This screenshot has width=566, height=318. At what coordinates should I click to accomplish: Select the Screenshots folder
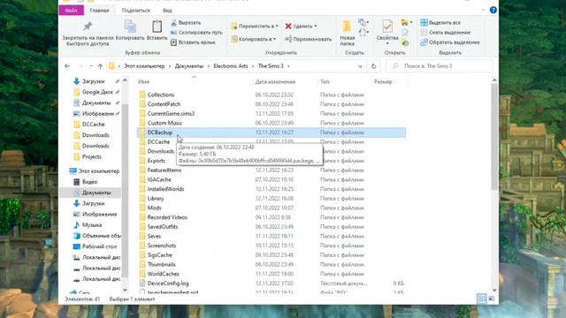[x=161, y=246]
